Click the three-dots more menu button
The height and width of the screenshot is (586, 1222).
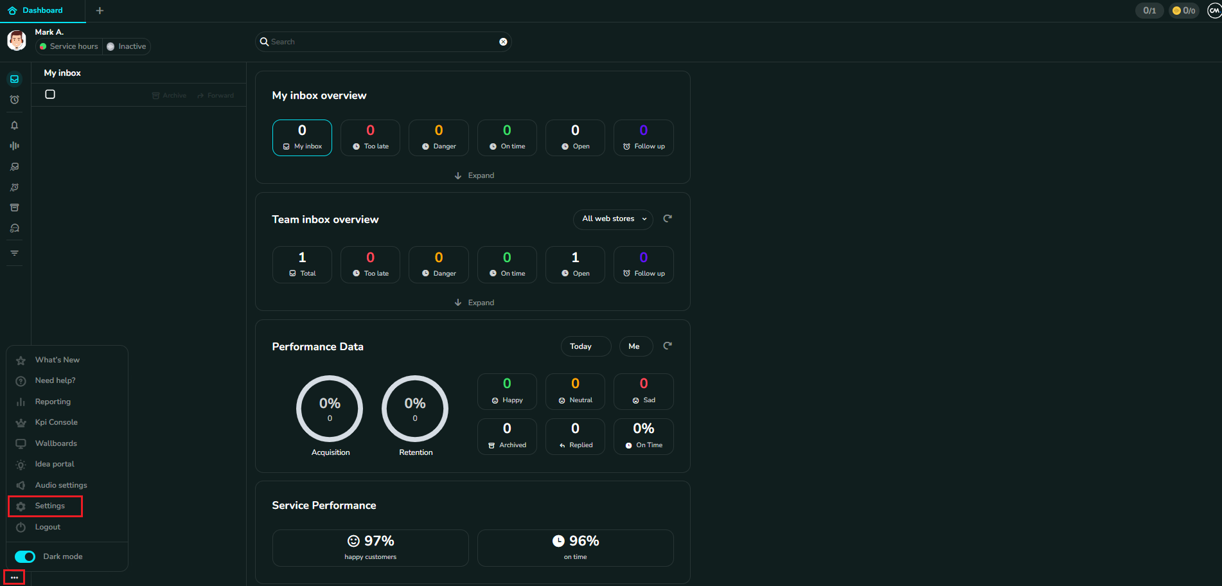[x=14, y=578]
